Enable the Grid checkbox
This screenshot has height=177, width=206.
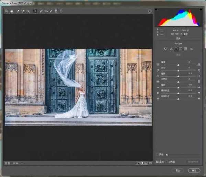[x=158, y=155]
